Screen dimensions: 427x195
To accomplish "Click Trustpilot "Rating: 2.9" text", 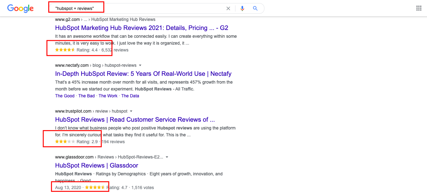I will coord(87,142).
